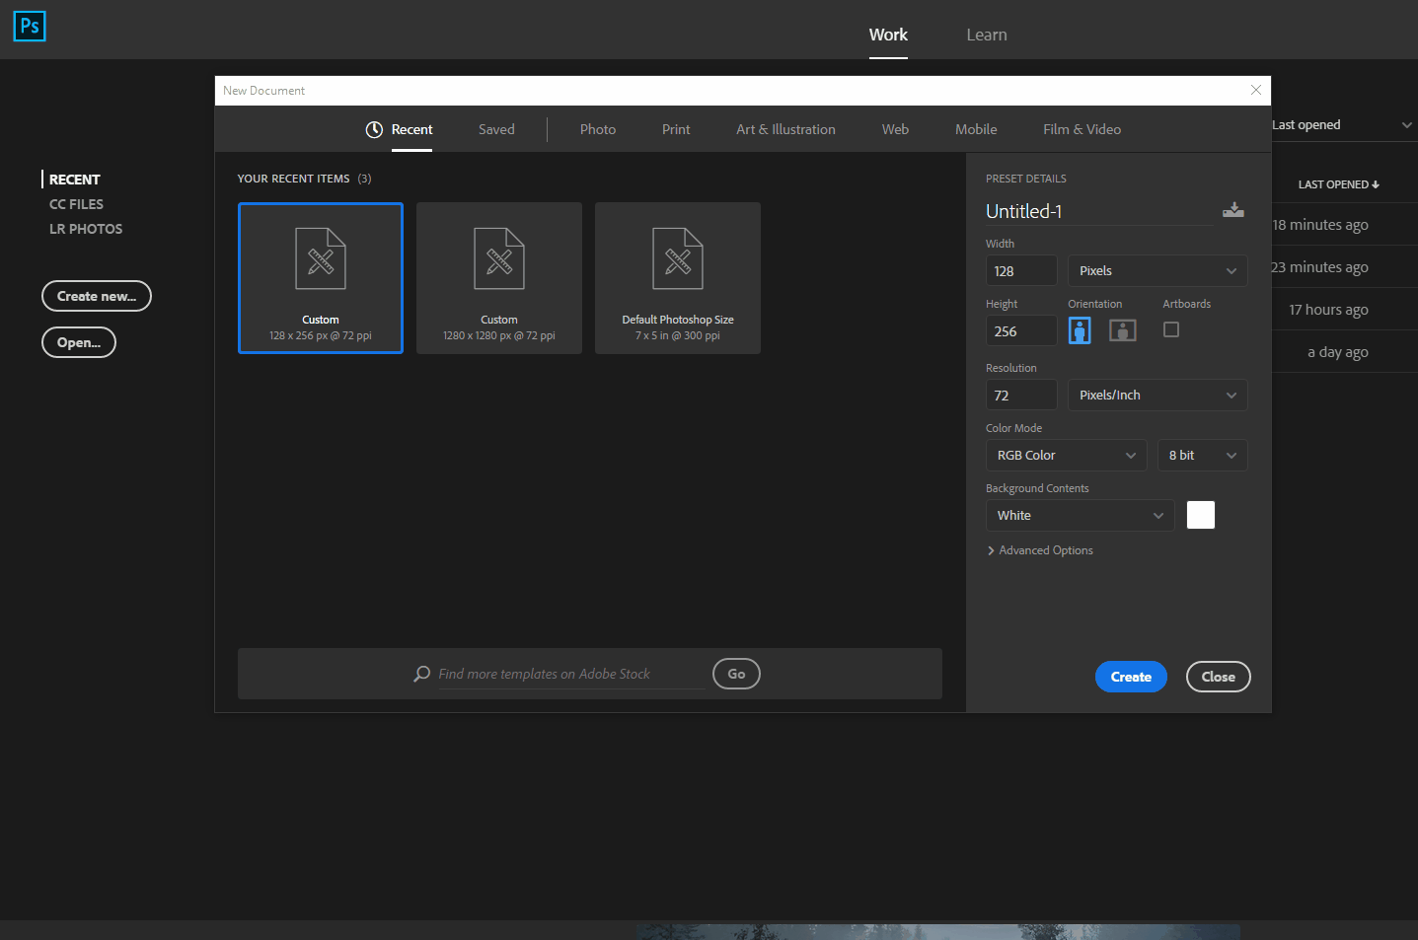
Task: Switch to the Saved tab
Action: (x=496, y=129)
